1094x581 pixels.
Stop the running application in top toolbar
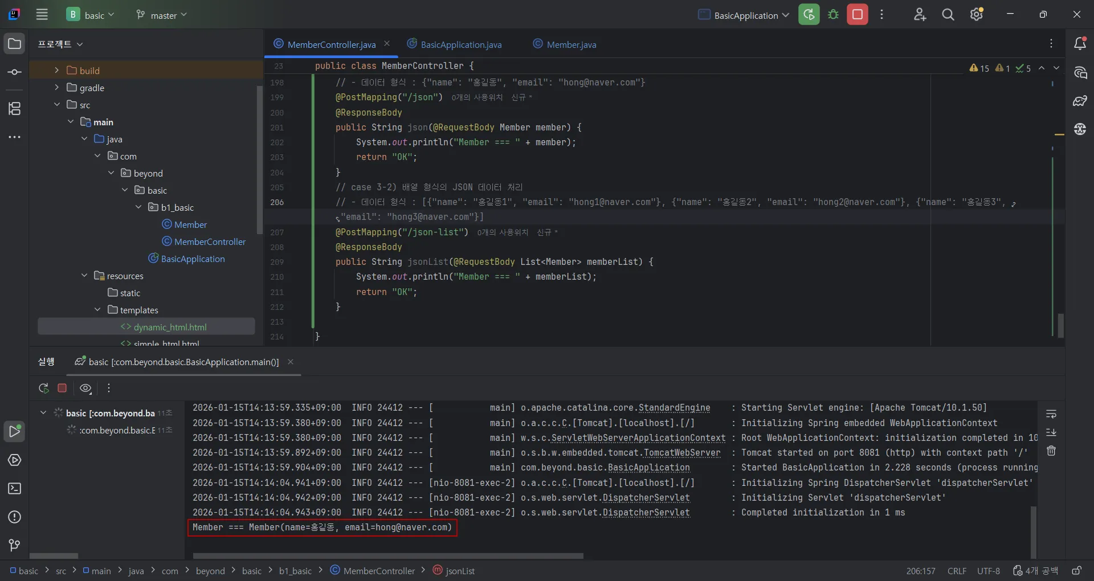[858, 15]
